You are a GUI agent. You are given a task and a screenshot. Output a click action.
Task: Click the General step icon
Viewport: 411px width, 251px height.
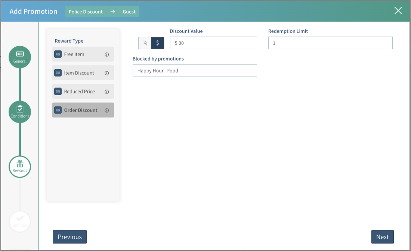20,57
